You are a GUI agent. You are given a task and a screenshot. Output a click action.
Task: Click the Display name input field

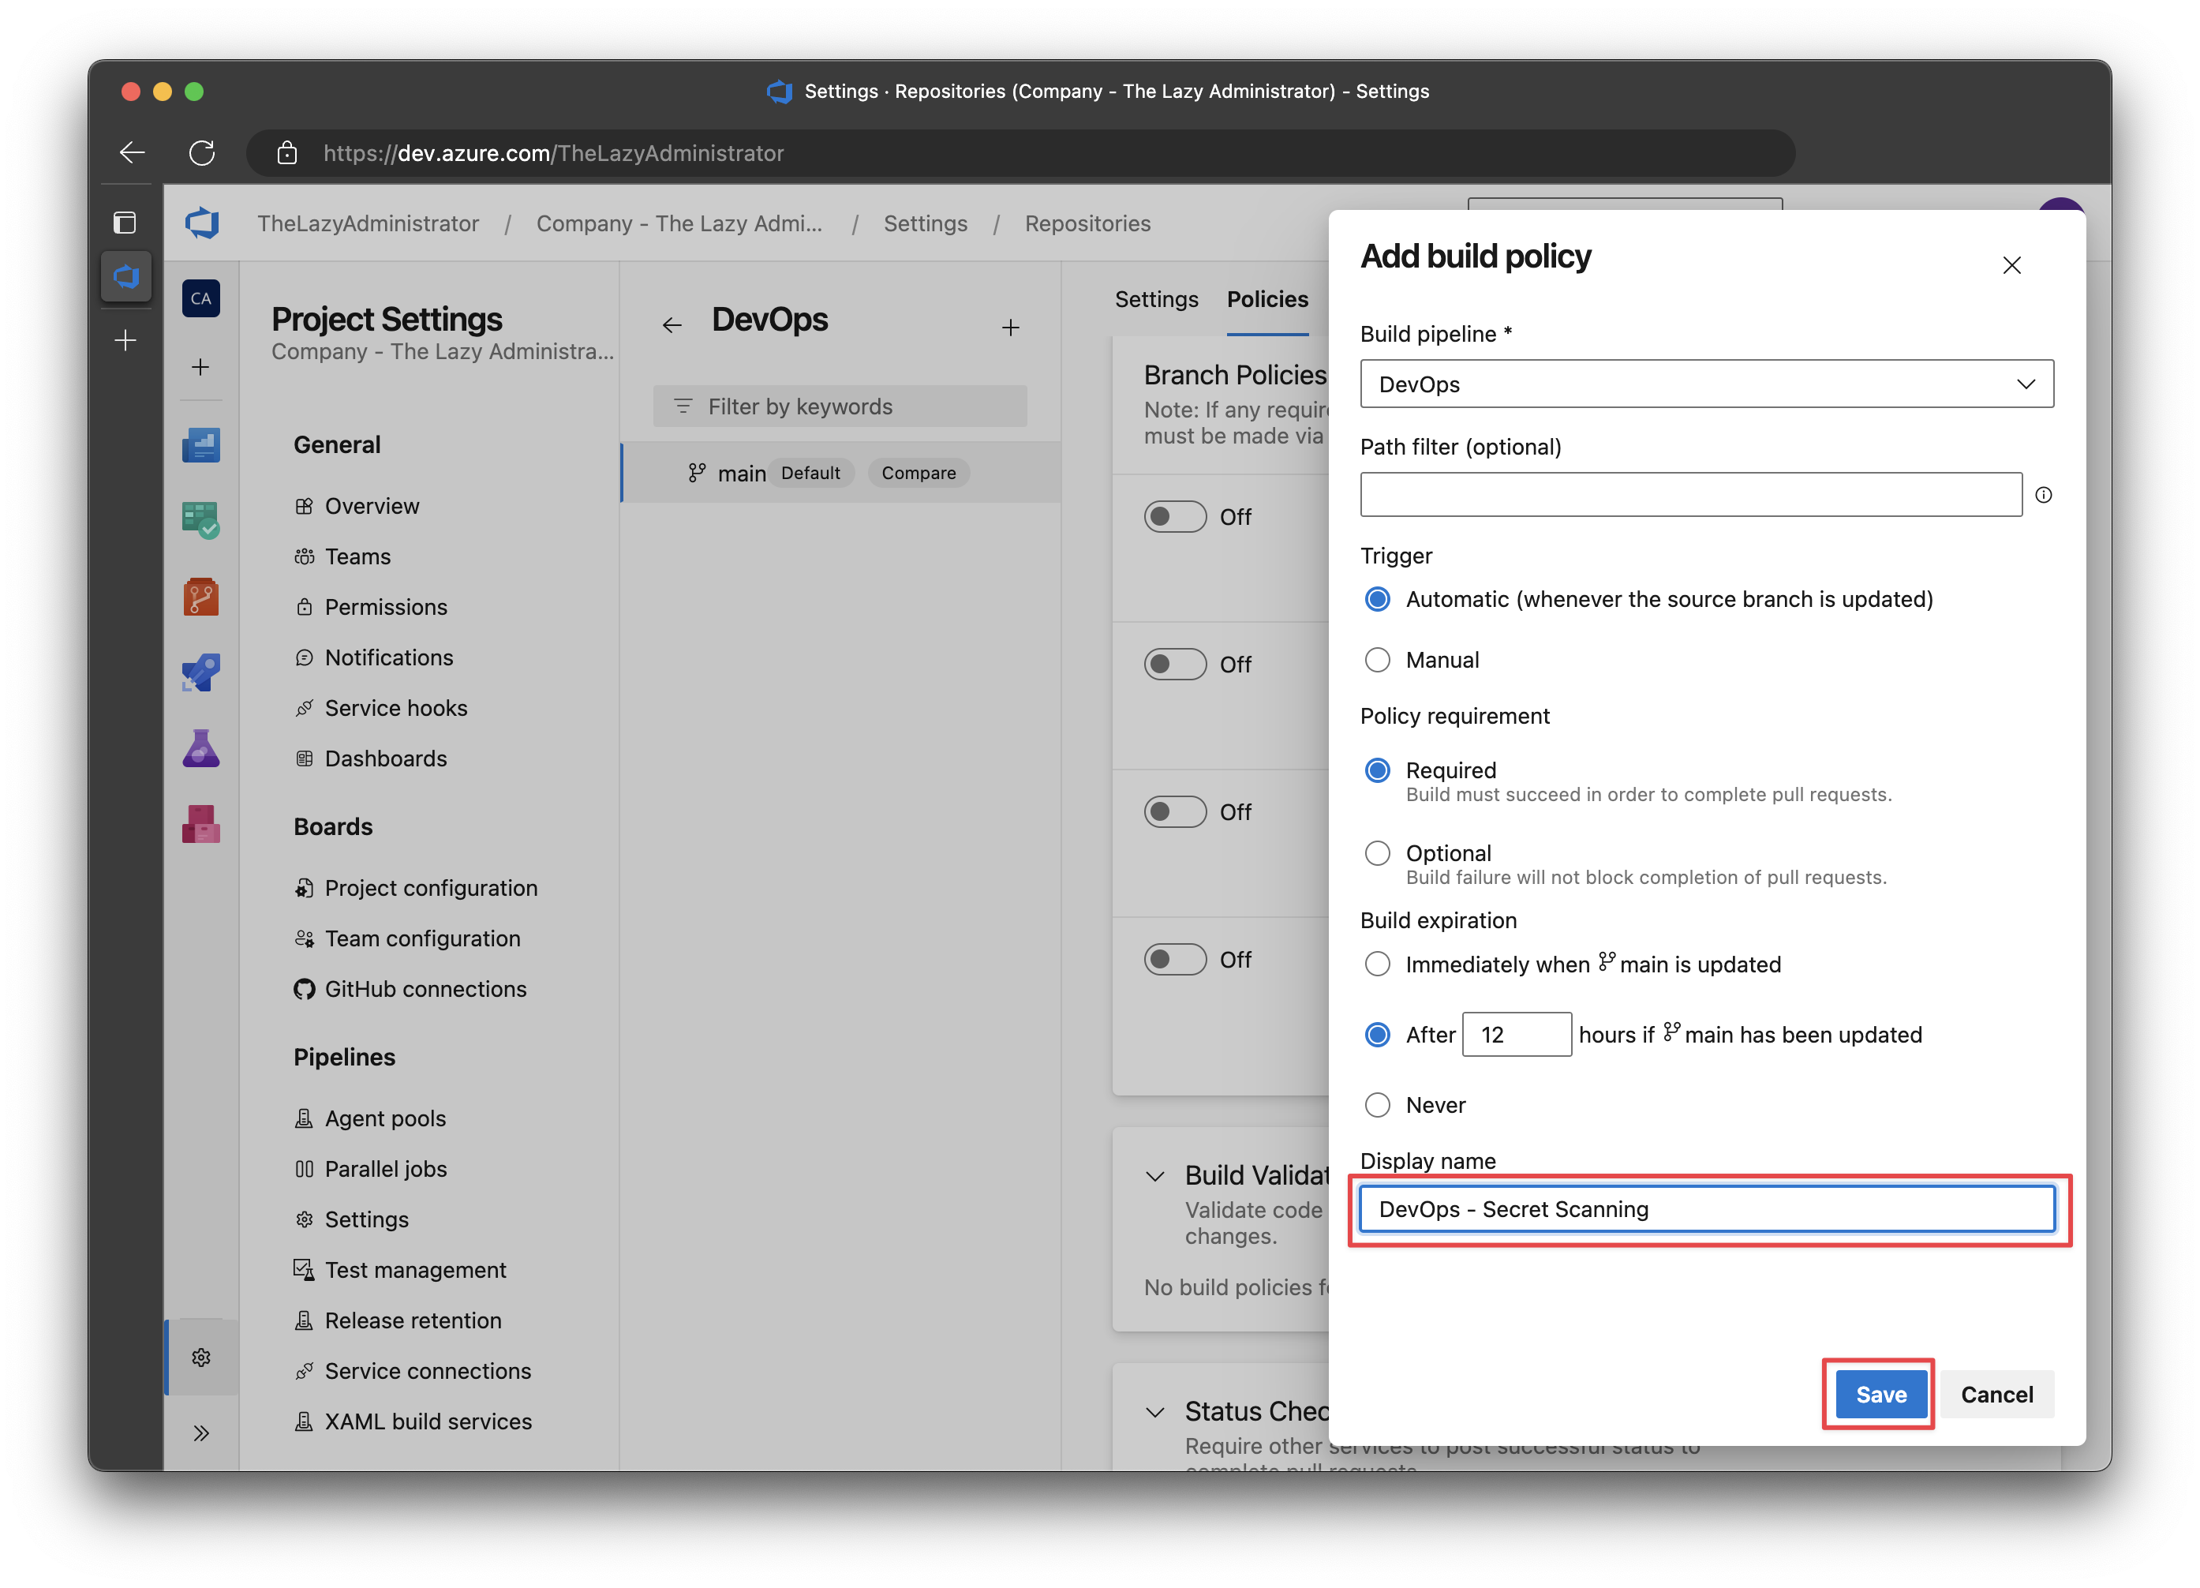[x=1706, y=1210]
